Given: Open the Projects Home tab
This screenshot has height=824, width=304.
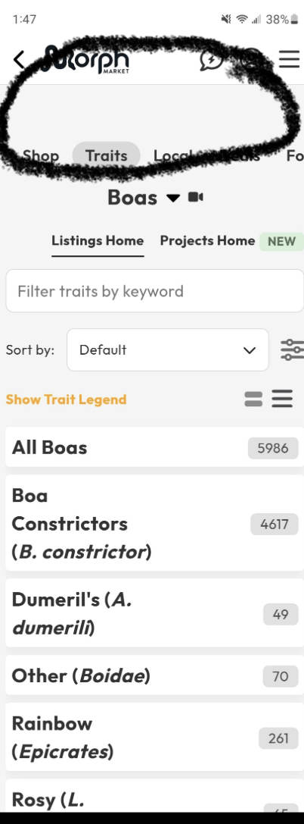Looking at the screenshot, I should pyautogui.click(x=207, y=241).
